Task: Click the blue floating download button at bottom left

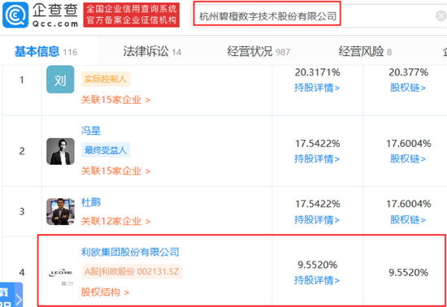Action: [x=11, y=295]
